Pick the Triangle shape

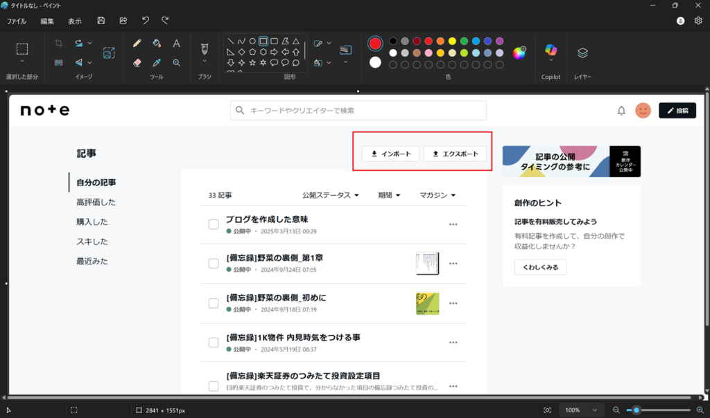coord(295,41)
